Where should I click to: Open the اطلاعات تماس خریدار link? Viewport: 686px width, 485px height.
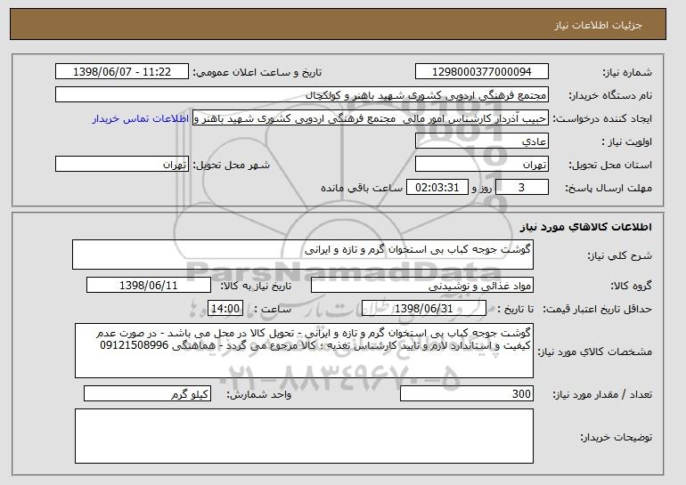point(141,118)
